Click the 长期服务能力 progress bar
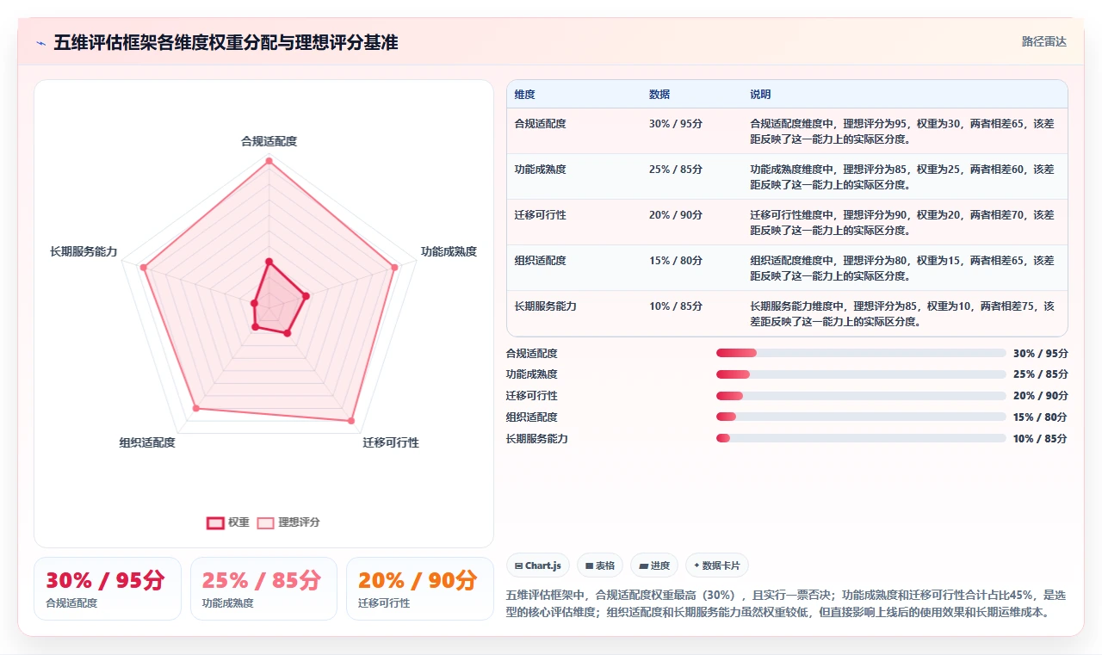The image size is (1102, 655). [x=861, y=438]
